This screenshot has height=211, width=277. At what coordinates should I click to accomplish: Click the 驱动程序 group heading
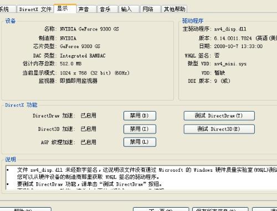(193, 21)
